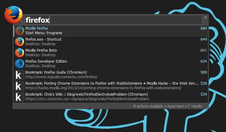Image resolution: width=226 pixels, height=132 pixels.
Task: Select "Firefox Developer Edition" result
Action: [46, 61]
